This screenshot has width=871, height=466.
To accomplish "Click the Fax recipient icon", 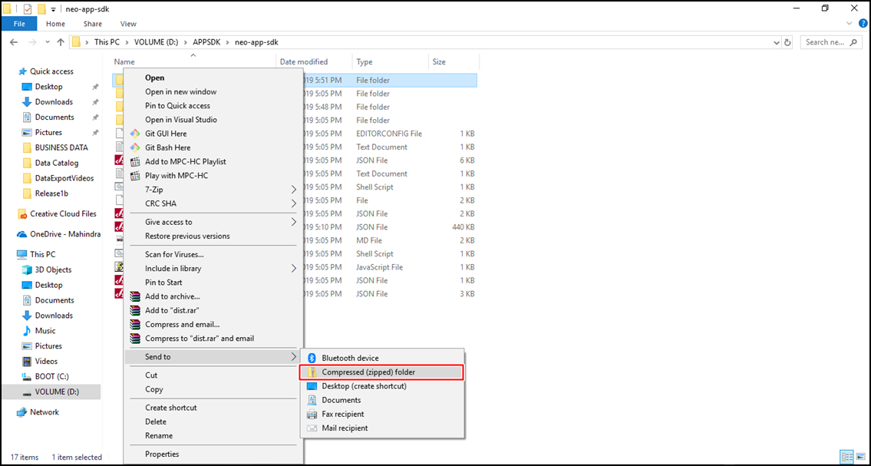I will (x=312, y=415).
